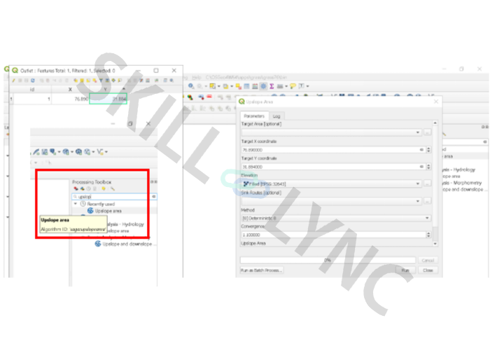Click the Close button in Upslope Area dialog
The image size is (490, 360).
[428, 270]
